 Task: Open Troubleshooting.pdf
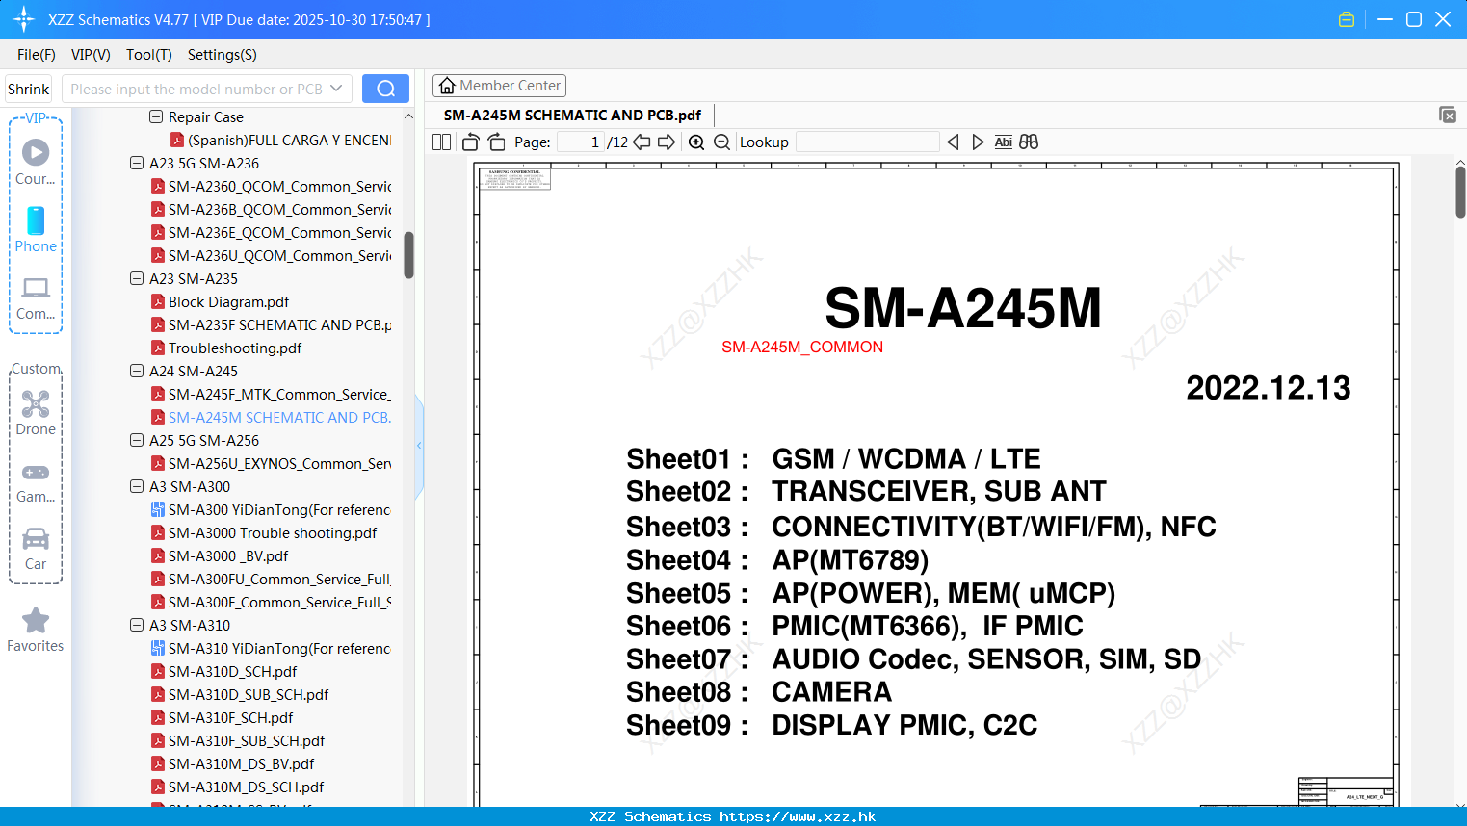[226, 348]
